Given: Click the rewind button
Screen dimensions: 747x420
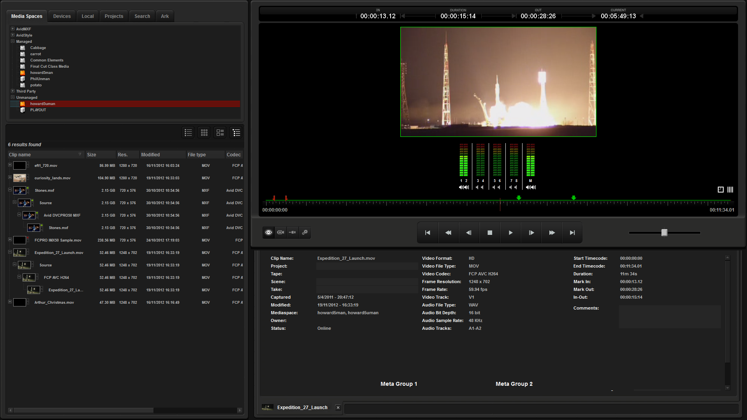Looking at the screenshot, I should pos(448,233).
